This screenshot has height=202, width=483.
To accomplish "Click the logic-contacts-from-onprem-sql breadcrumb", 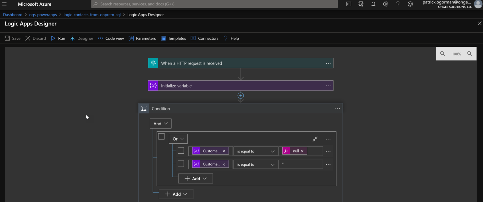I will point(92,14).
